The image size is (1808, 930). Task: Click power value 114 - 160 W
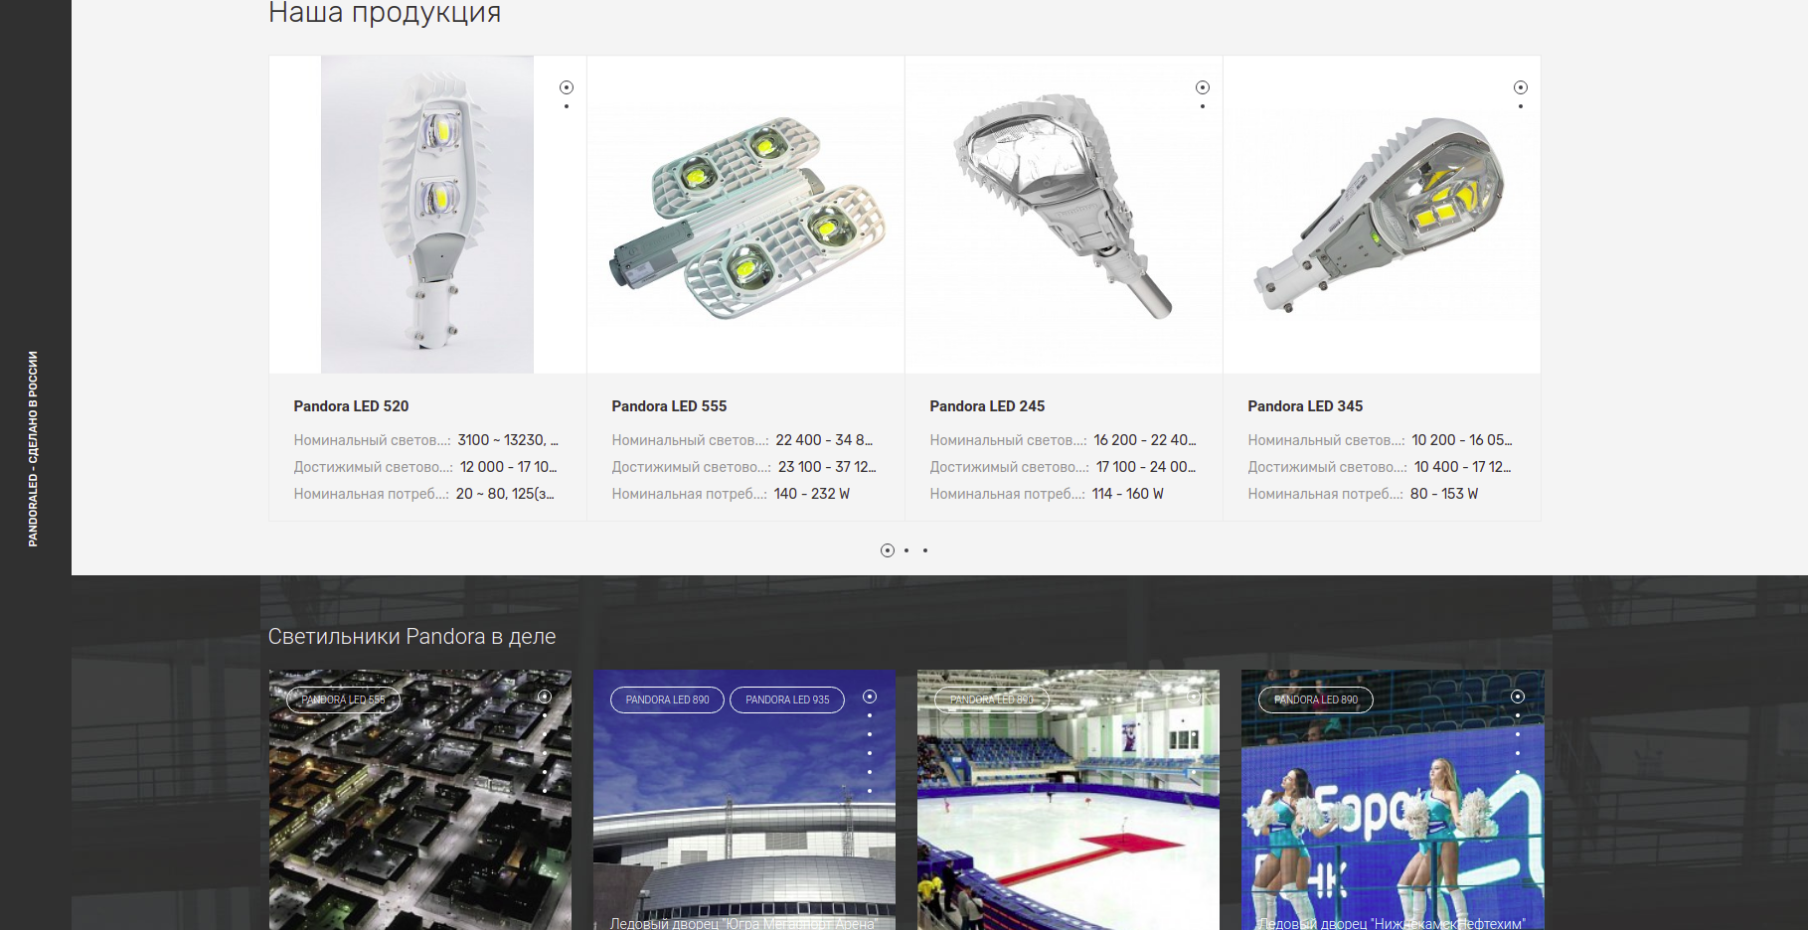click(1127, 494)
